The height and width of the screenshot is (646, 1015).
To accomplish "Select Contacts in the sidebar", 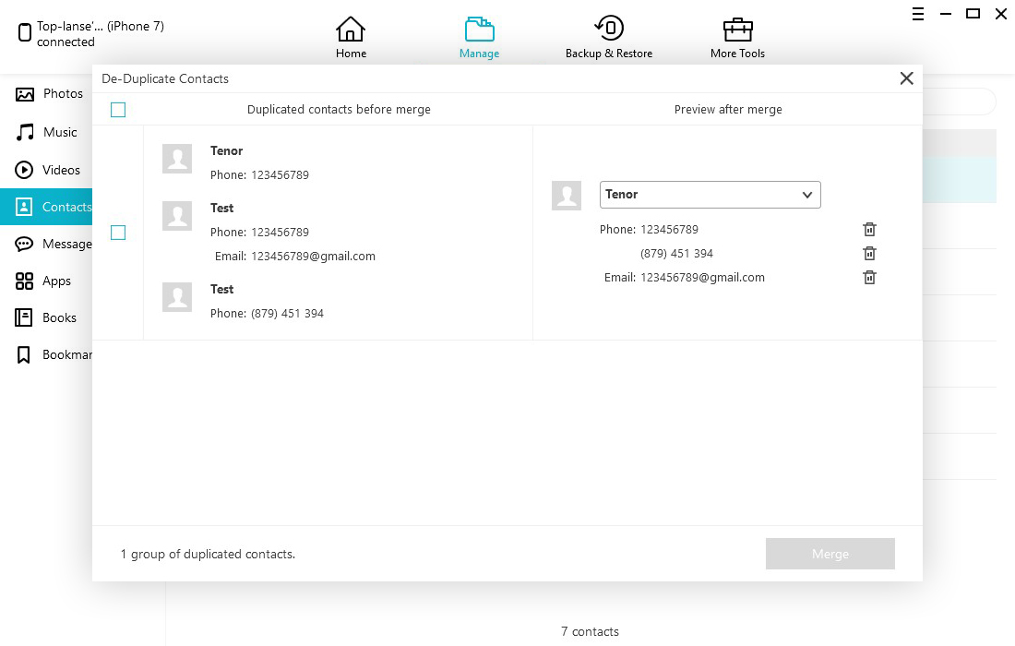I will tap(47, 207).
